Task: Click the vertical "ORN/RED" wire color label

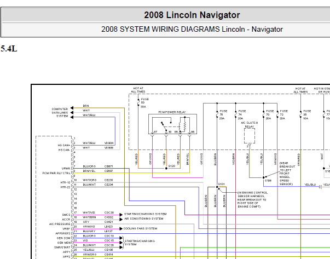Action: coord(299,159)
